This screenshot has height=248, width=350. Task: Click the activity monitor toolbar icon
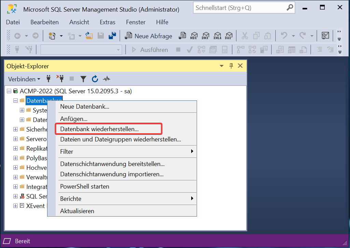(325, 36)
